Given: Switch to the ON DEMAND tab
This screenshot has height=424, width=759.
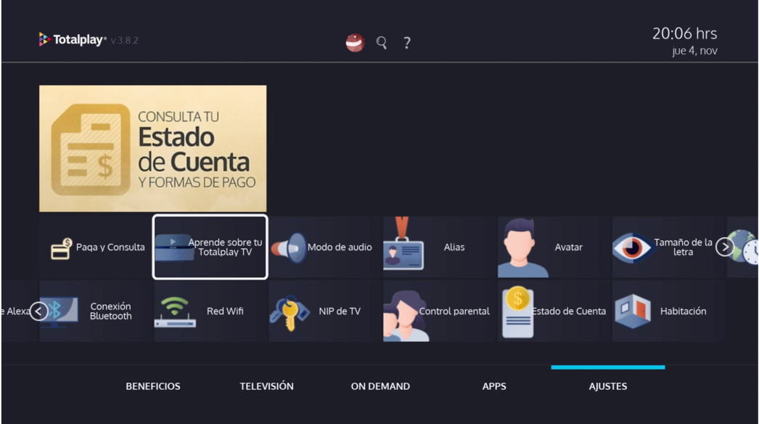Looking at the screenshot, I should click(380, 386).
